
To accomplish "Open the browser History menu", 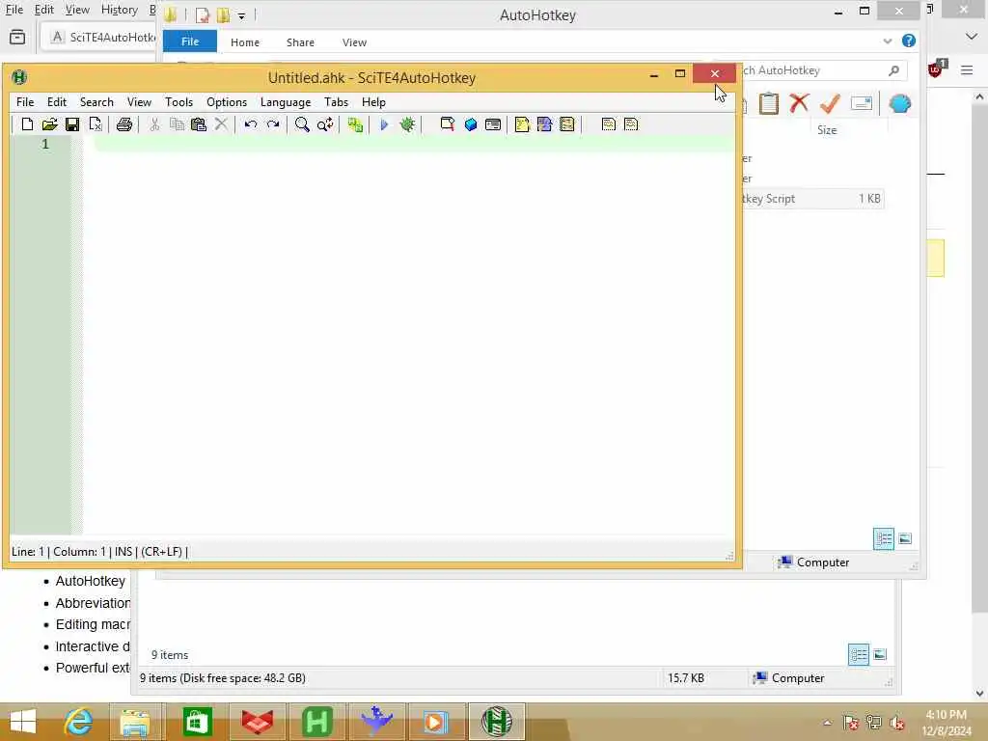I will click(119, 10).
